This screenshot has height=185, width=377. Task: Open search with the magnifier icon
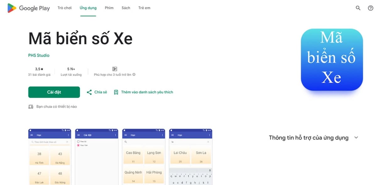click(x=358, y=8)
